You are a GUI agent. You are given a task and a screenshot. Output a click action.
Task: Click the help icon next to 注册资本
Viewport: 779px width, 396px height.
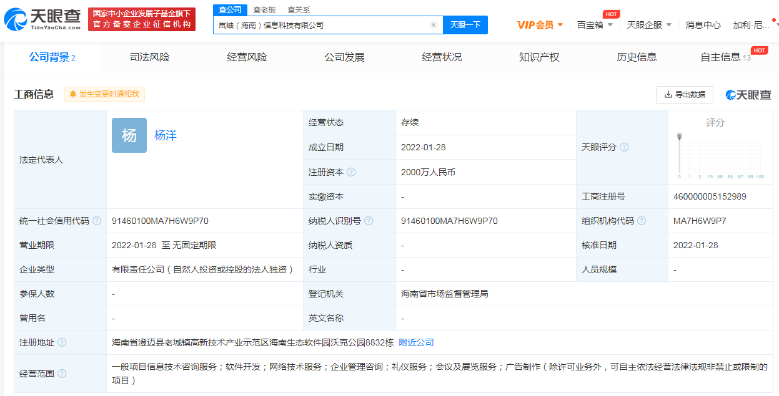pyautogui.click(x=351, y=172)
